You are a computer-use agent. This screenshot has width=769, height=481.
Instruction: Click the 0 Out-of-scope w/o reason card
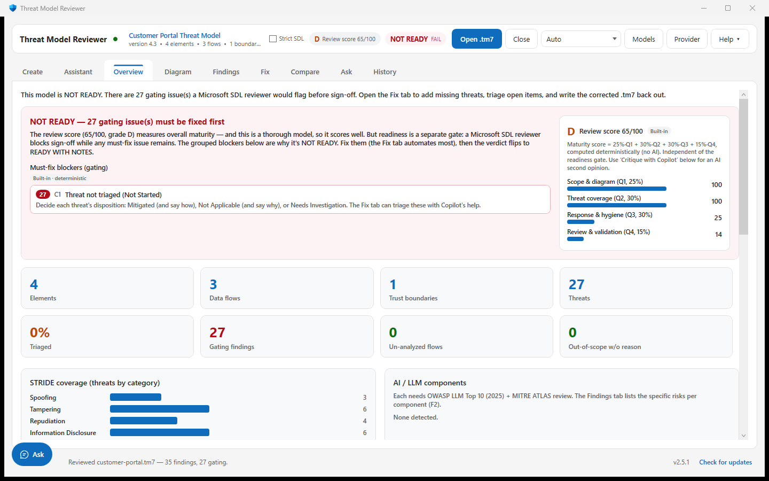646,336
